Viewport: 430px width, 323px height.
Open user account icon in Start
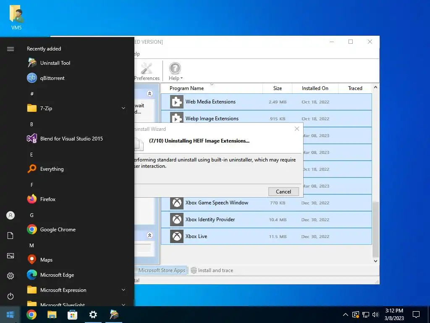pos(10,215)
